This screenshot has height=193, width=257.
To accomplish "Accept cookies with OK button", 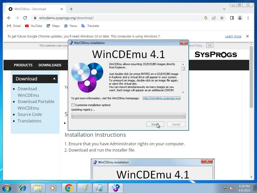I will click(x=210, y=45).
